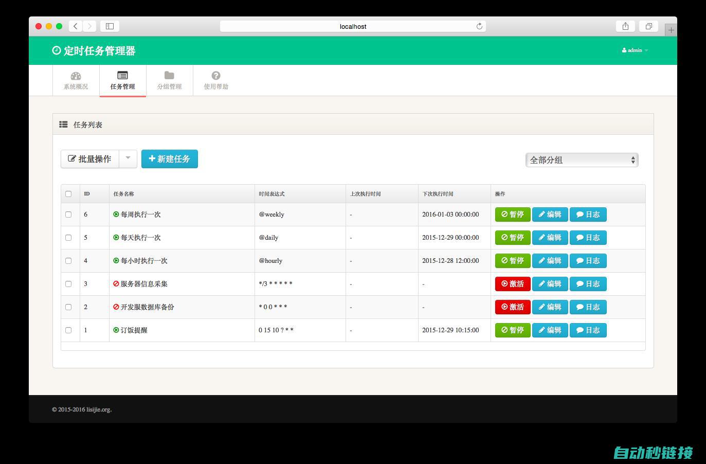View logs for the 订饭提醒 task

coord(588,330)
